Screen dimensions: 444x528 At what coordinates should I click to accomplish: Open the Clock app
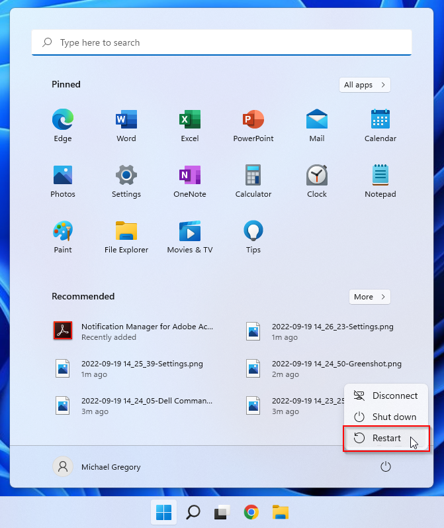317,181
